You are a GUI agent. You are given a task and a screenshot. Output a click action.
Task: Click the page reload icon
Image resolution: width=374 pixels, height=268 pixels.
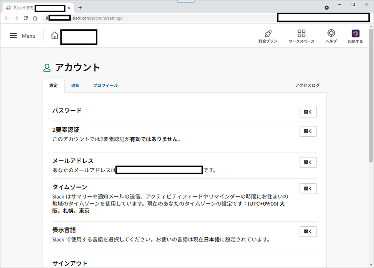(25, 18)
